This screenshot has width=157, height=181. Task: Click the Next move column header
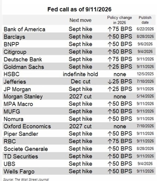pyautogui.click(x=80, y=20)
